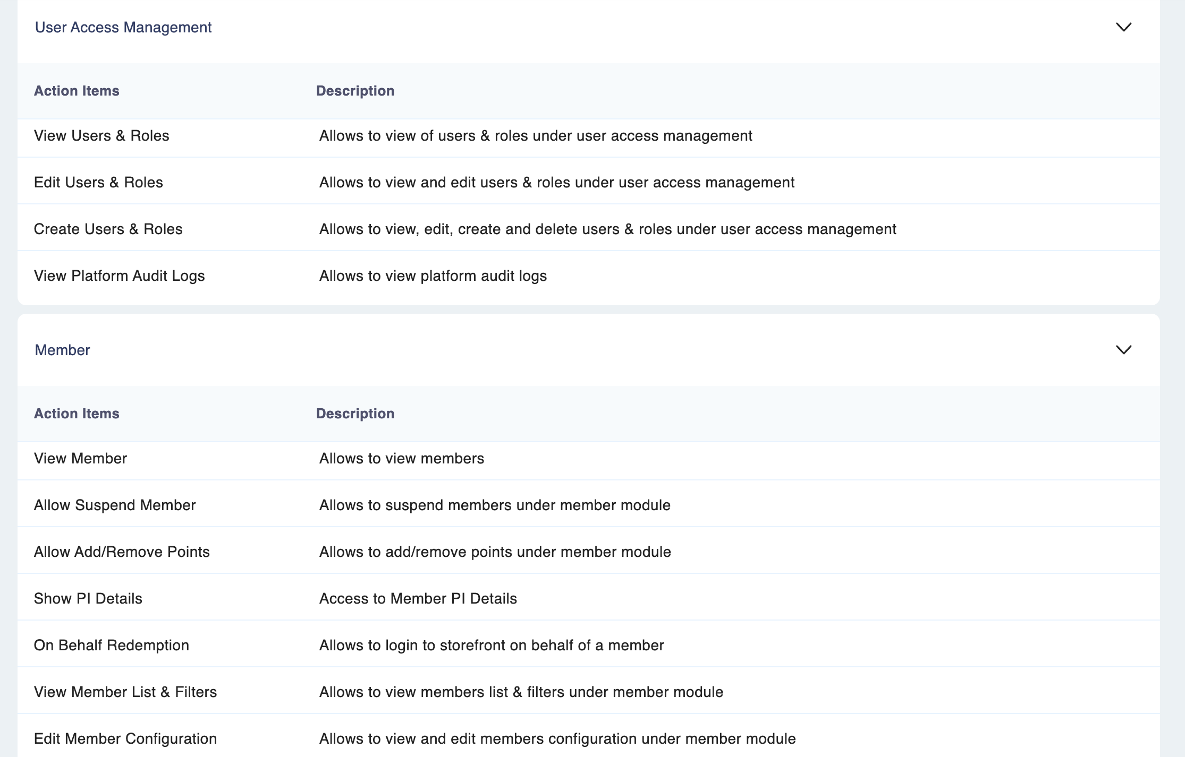Collapse the Member section chevron
The height and width of the screenshot is (757, 1185).
(x=1123, y=350)
